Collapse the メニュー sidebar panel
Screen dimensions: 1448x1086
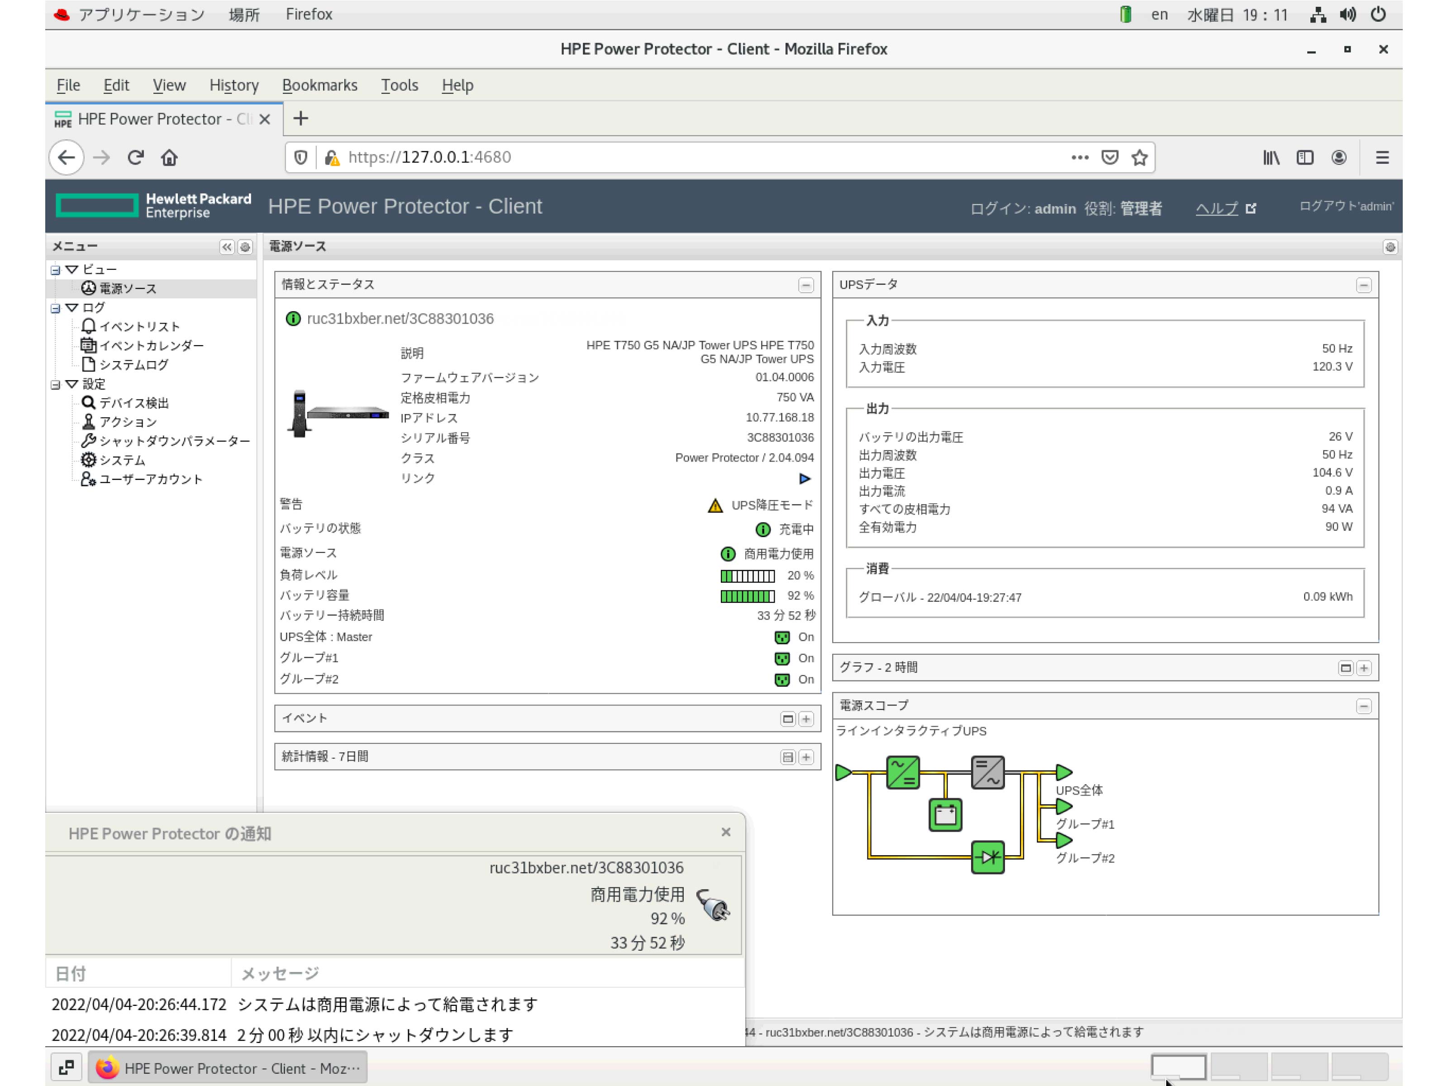[227, 247]
